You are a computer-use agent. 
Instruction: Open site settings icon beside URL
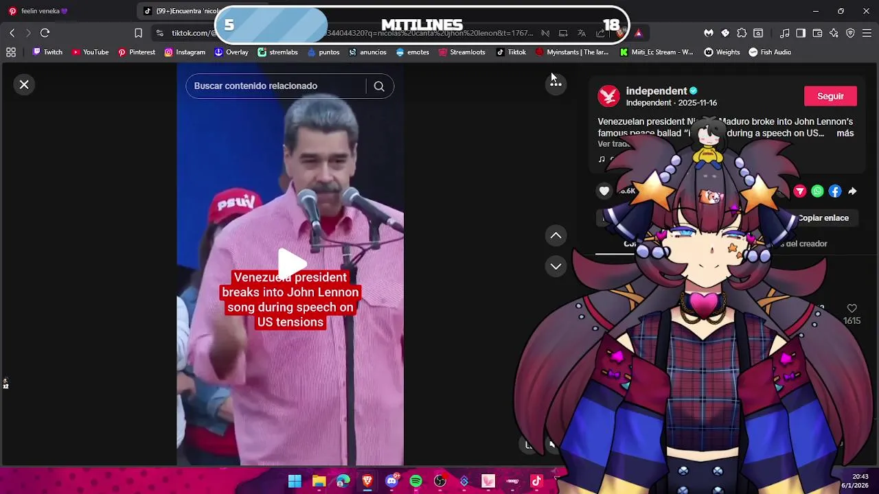tap(159, 33)
